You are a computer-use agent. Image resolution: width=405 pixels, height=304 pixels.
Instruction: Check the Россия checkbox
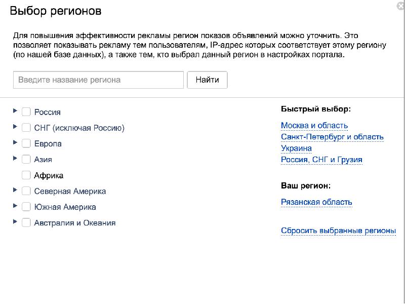click(x=26, y=112)
